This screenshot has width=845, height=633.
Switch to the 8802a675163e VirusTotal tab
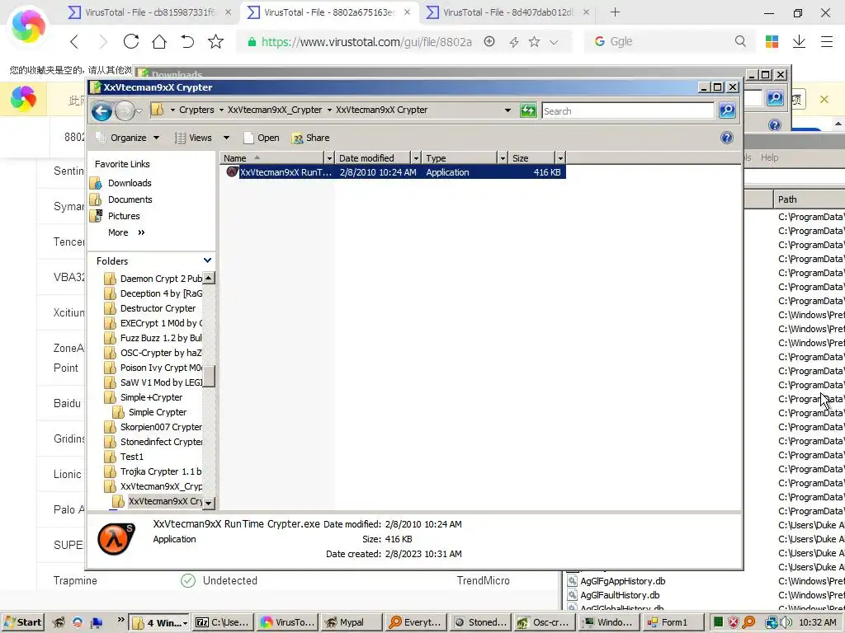click(x=328, y=12)
